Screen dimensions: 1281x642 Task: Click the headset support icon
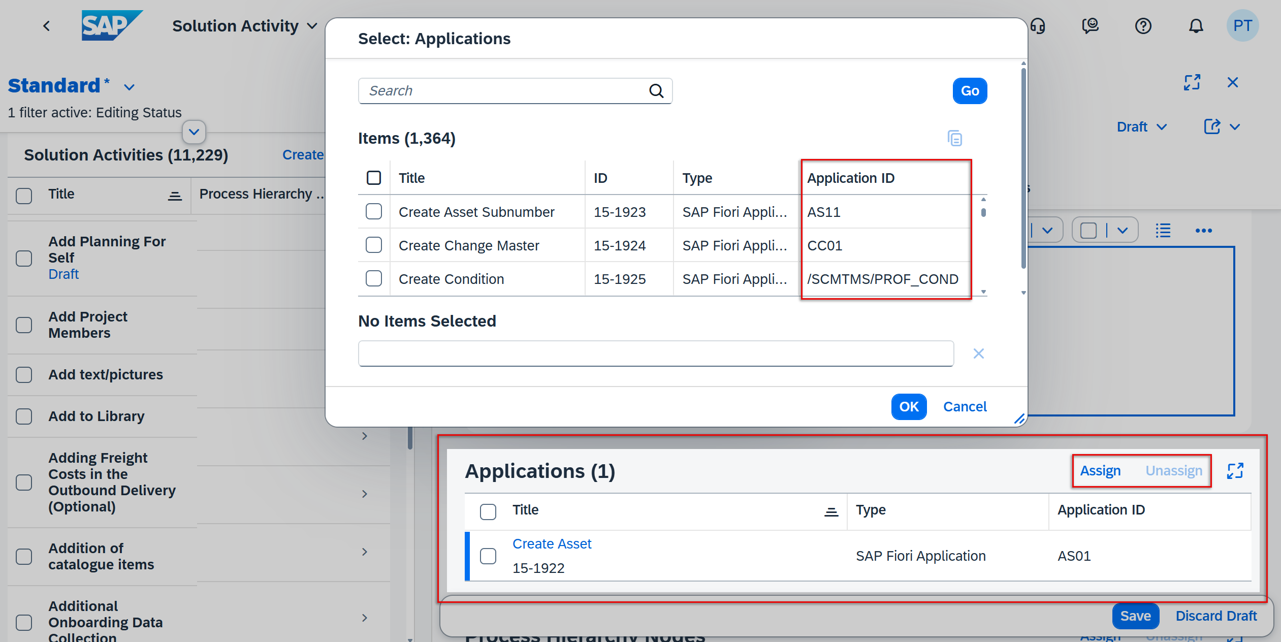point(1038,26)
